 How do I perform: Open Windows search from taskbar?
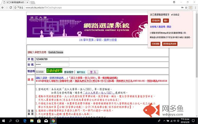pos(11,121)
